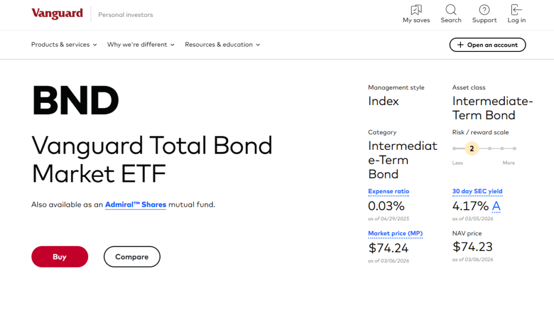This screenshot has height=309, width=554.
Task: Click the Open an account button
Action: point(487,45)
